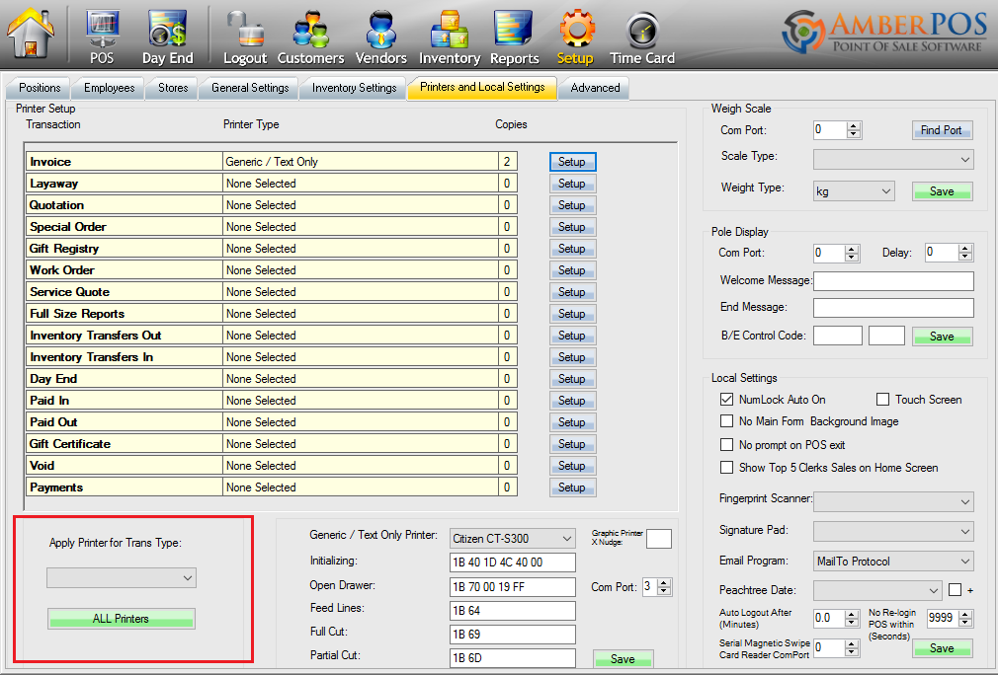Click the Weigh Scale Com Port spinner

[837, 129]
